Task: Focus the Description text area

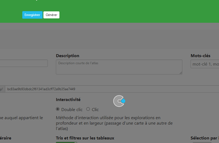Action: tap(119, 67)
